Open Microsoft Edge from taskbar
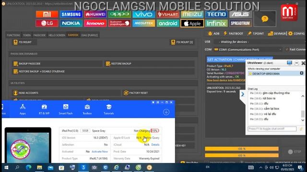Screen dimensions: 307x172 [x=29, y=168]
